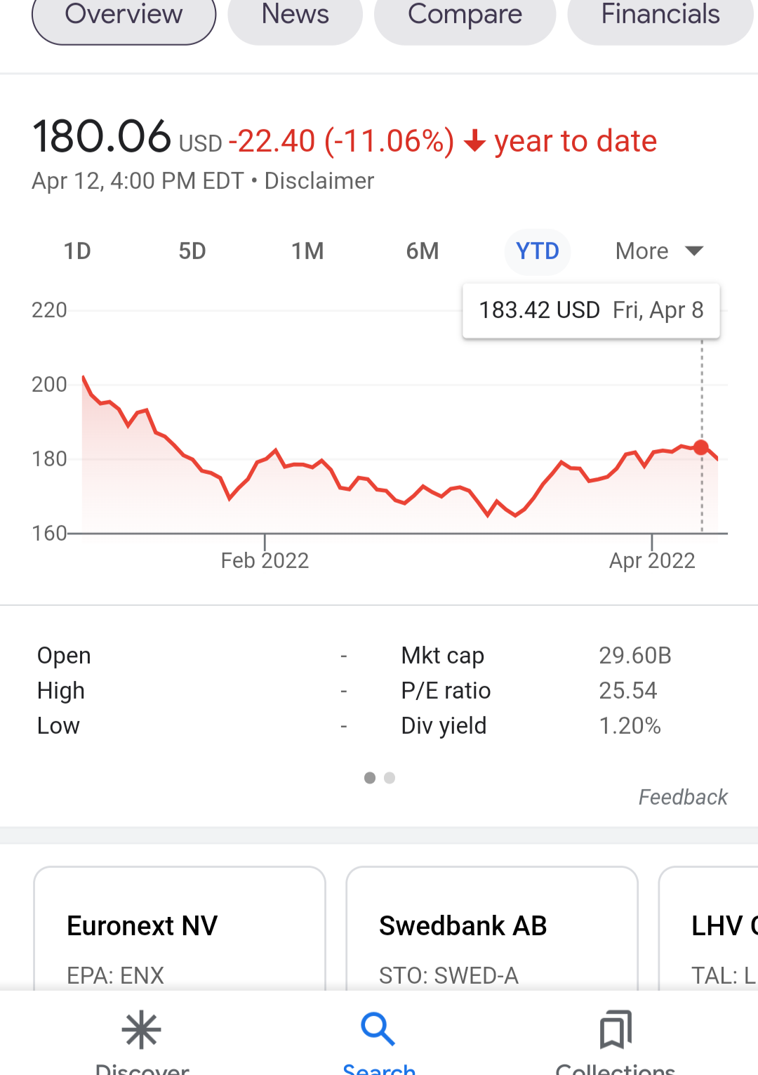Switch to the News tab
This screenshot has width=758, height=1075.
(295, 15)
